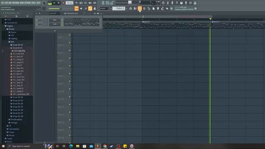Viewport: 265px width, 149px height.
Task: Click the 8:16 time display
Action: click(x=108, y=3)
